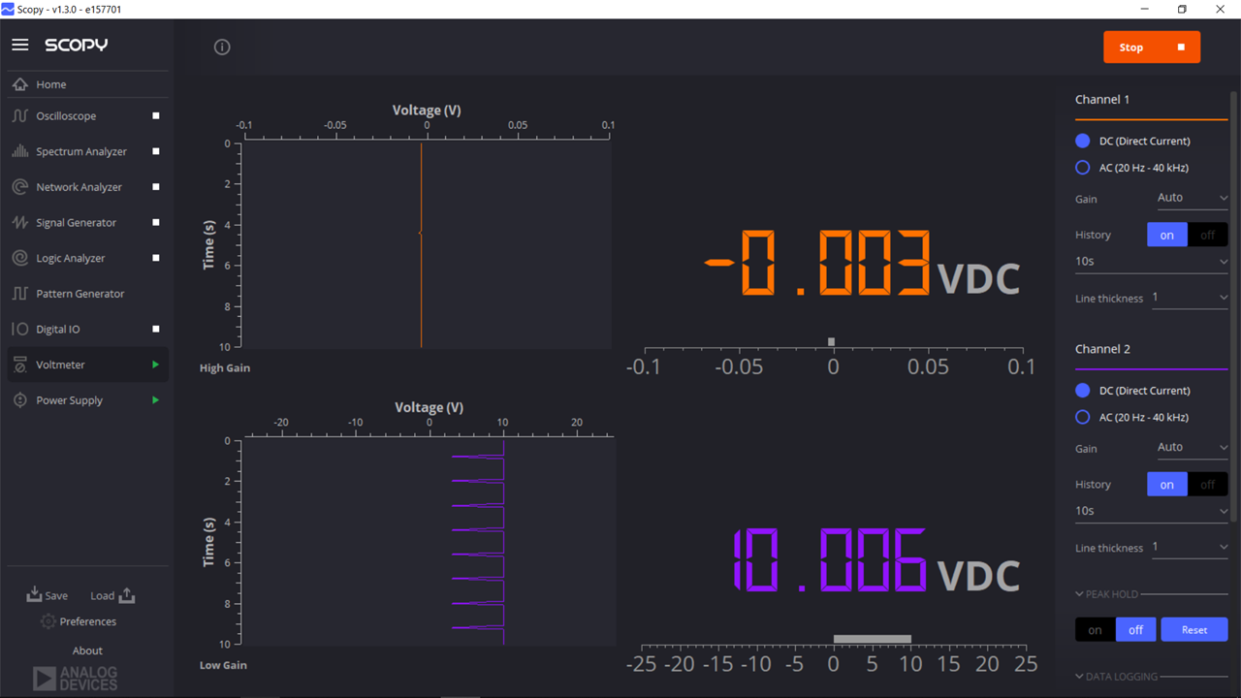Click the Voltmeter green run triangle

point(156,365)
